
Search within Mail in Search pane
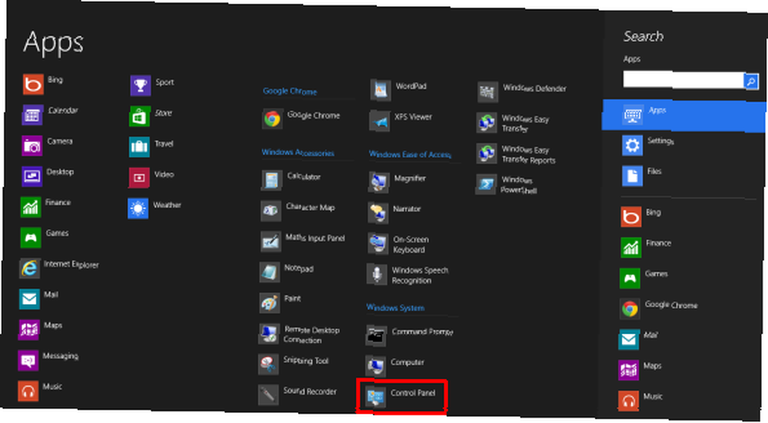(x=639, y=339)
